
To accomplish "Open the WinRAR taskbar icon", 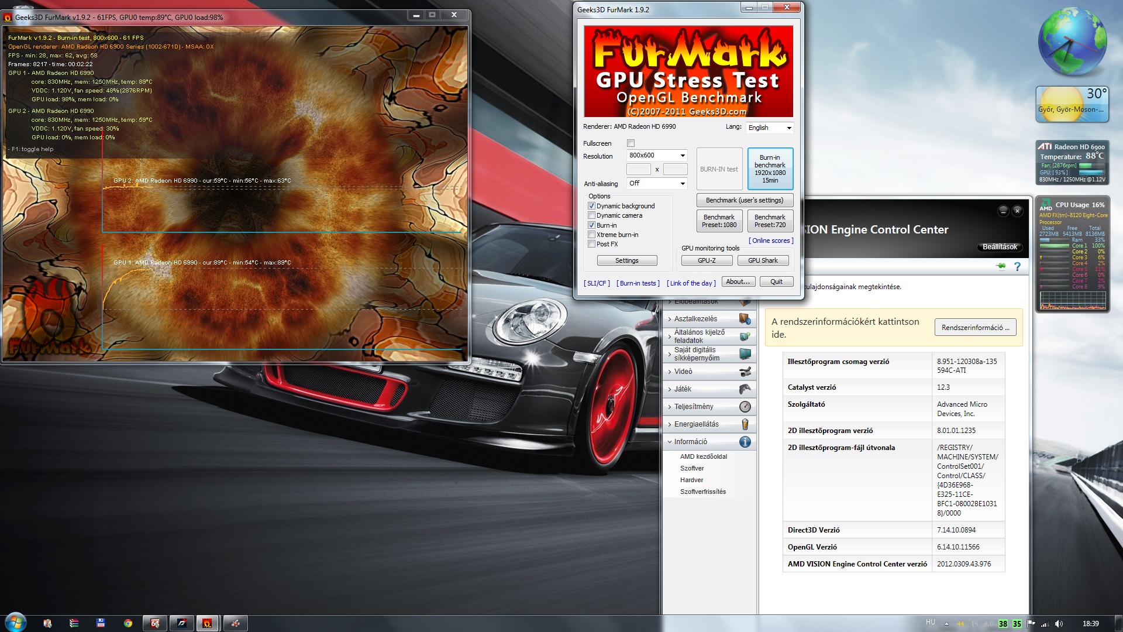I will point(74,623).
